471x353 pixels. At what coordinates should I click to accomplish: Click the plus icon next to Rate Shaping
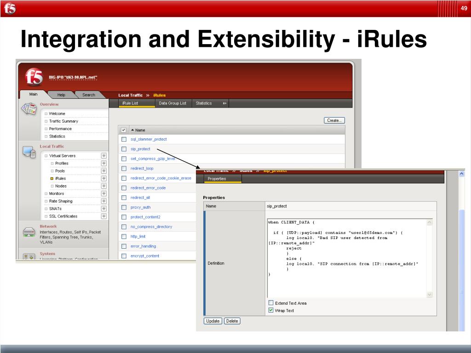click(103, 201)
